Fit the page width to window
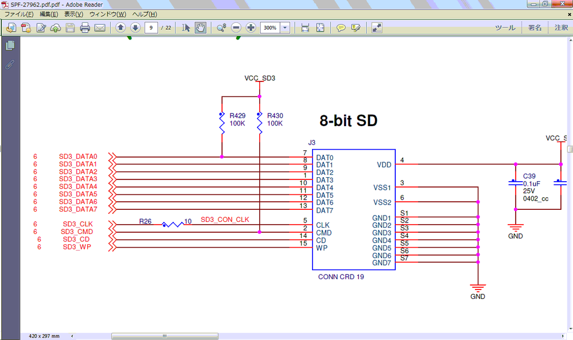This screenshot has width=573, height=340. pos(305,27)
